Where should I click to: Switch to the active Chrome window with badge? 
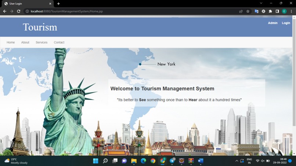click(x=163, y=161)
